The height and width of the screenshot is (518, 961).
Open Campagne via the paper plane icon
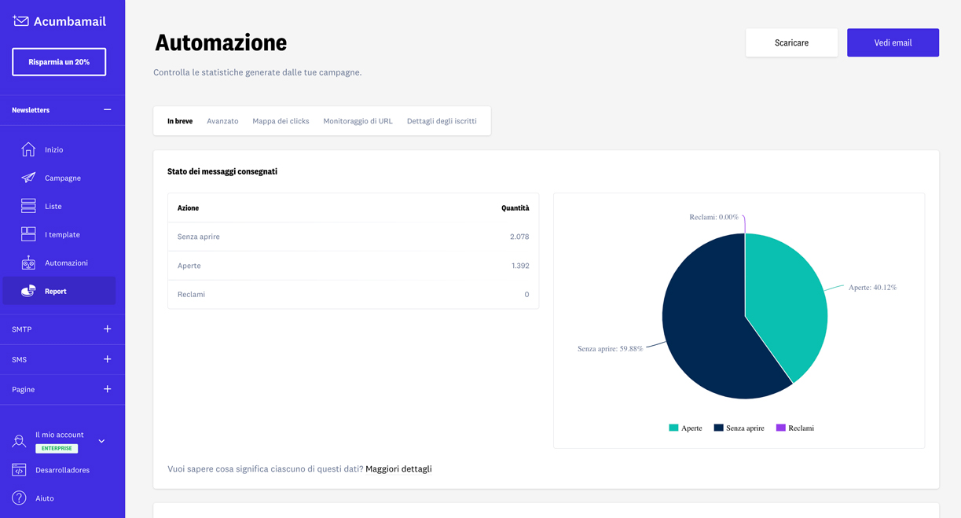pos(26,178)
